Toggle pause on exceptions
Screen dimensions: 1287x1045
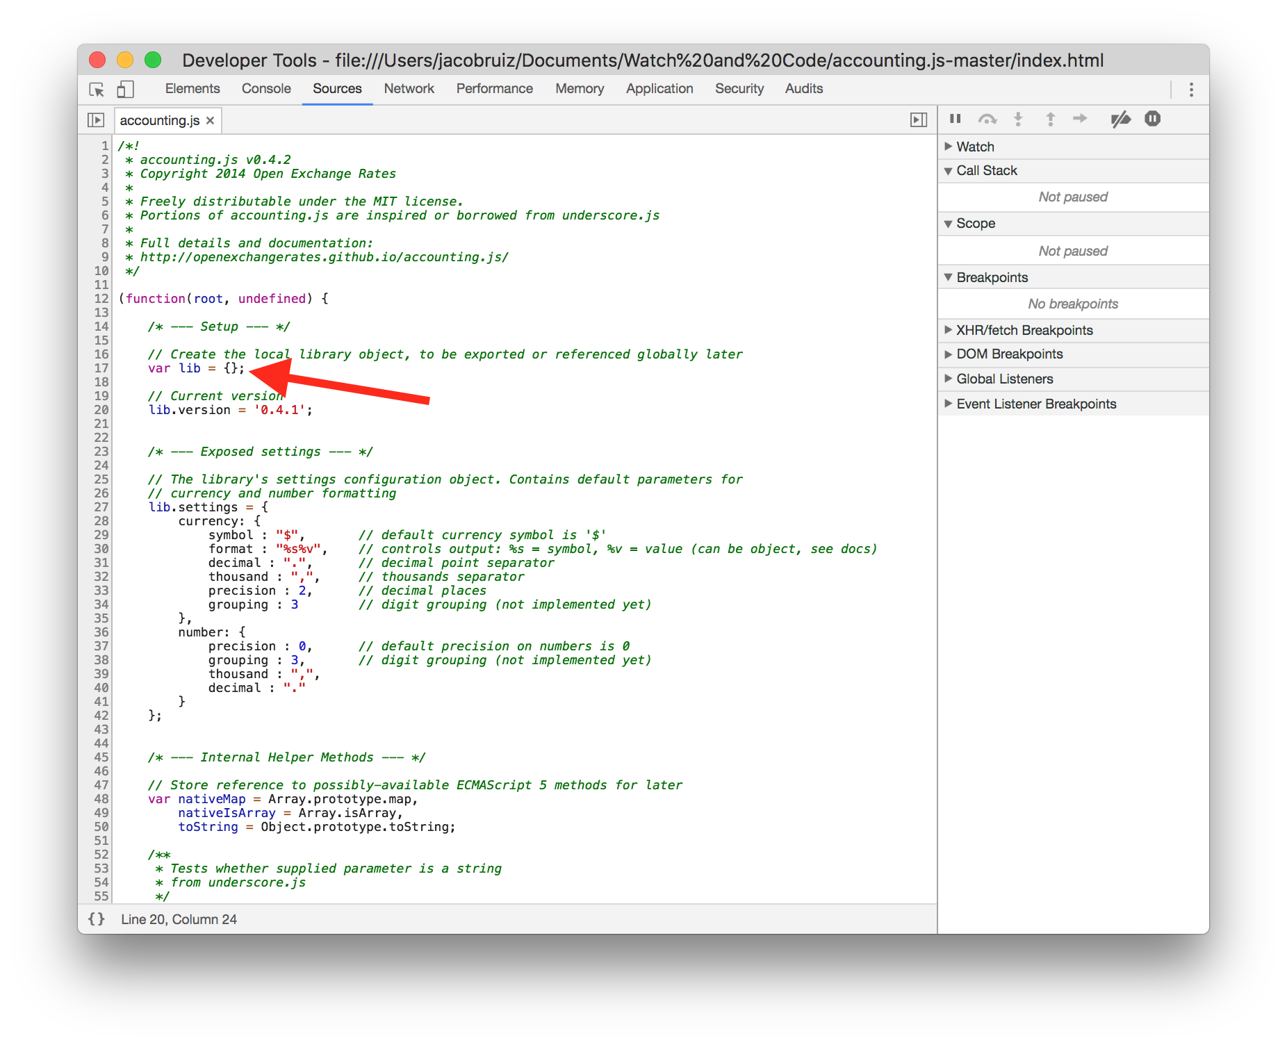click(1152, 119)
